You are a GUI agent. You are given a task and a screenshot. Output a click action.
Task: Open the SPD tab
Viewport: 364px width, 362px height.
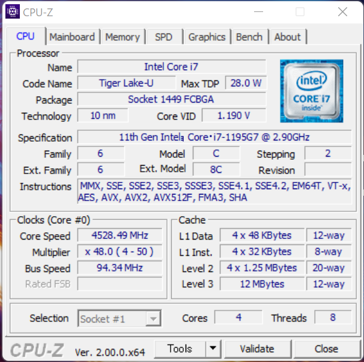tap(164, 37)
